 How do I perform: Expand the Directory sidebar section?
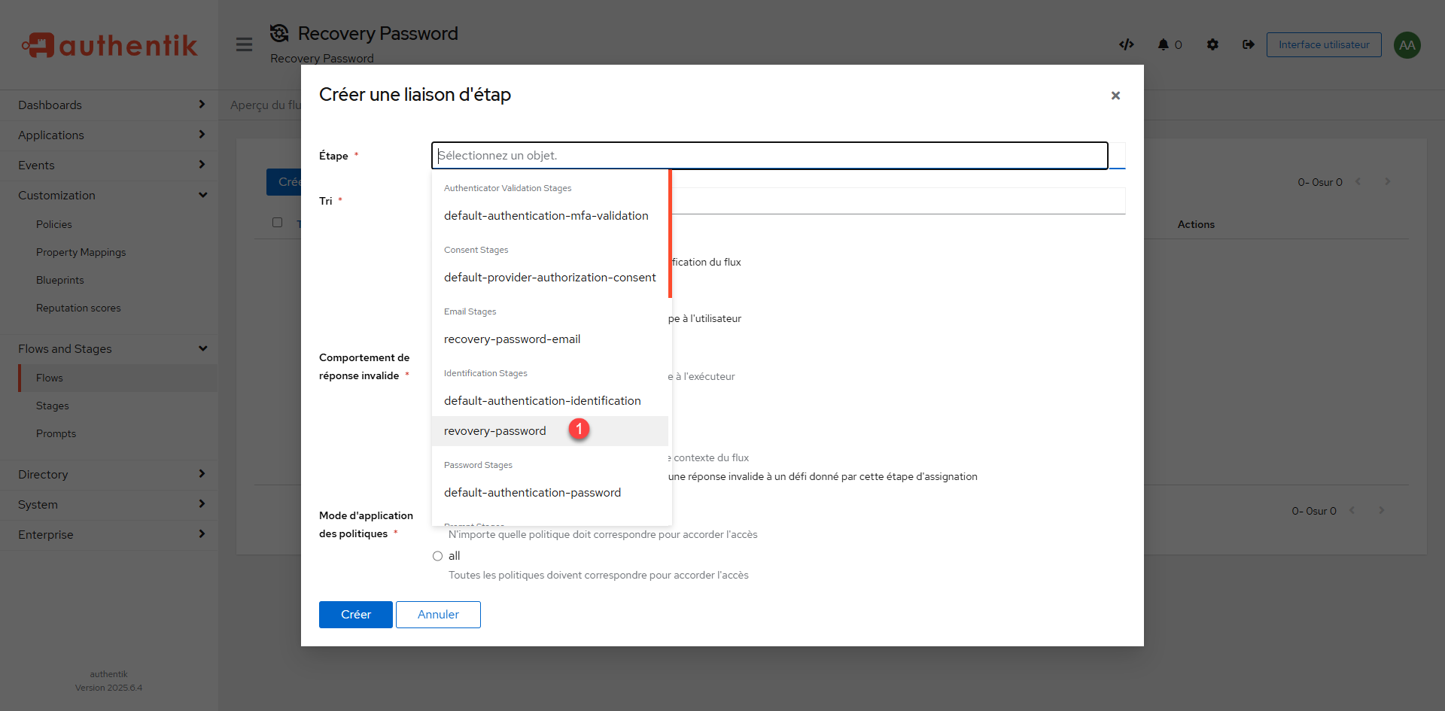pos(109,475)
